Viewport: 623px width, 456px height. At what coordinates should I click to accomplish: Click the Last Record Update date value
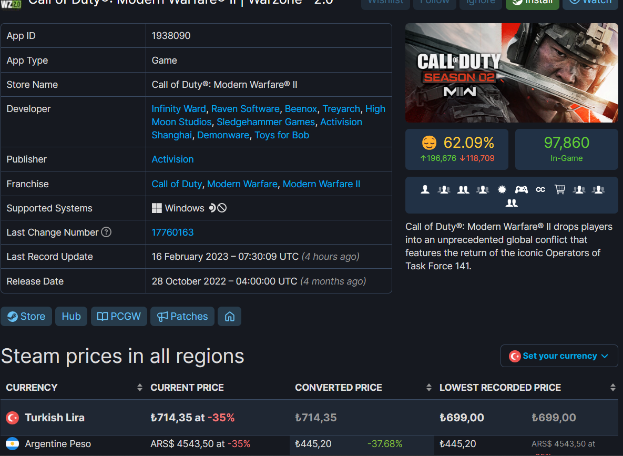[x=225, y=257]
